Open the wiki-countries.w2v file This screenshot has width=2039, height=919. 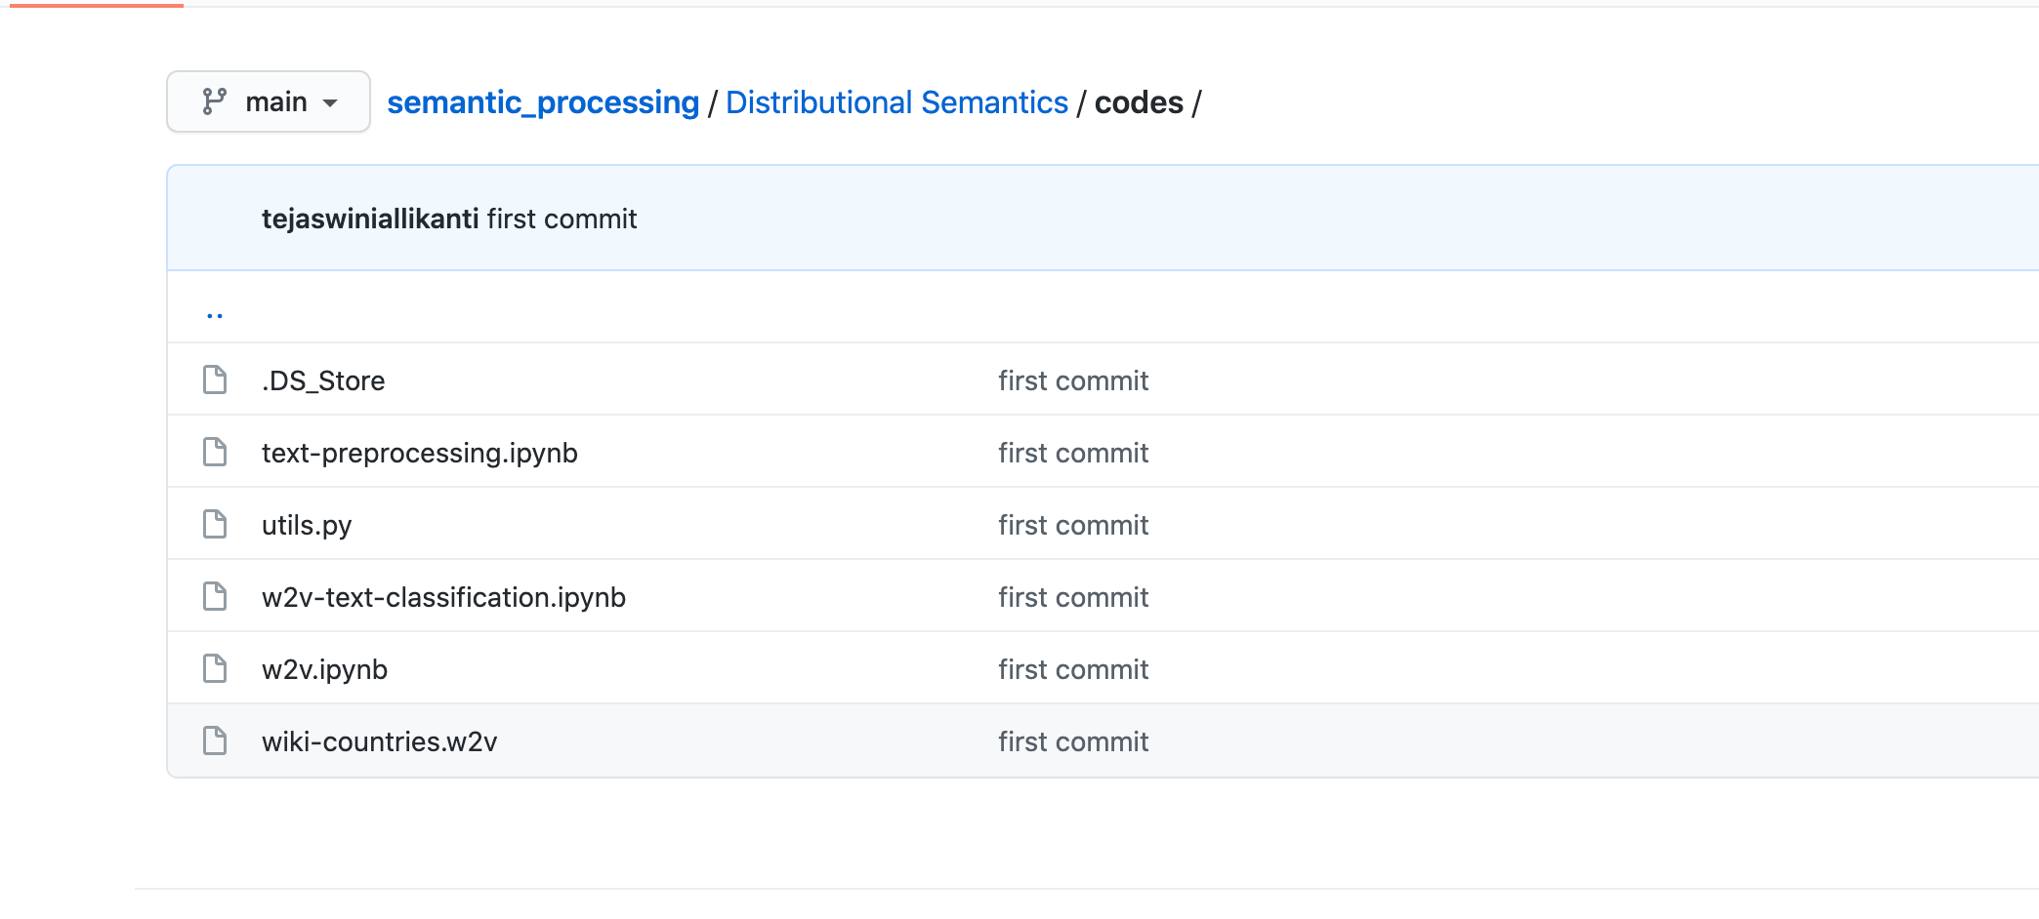tap(379, 741)
